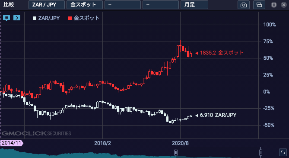Click the 100% axis label
289x158 pixels.
click(270, 25)
